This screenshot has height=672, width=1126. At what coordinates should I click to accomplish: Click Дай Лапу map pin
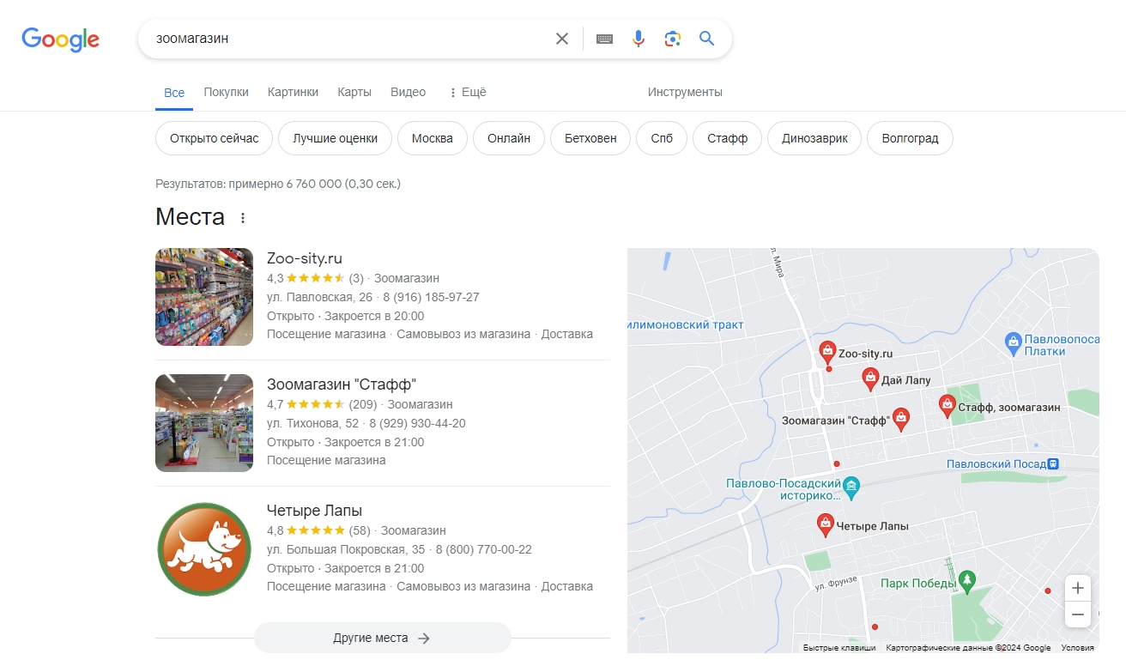tap(870, 378)
